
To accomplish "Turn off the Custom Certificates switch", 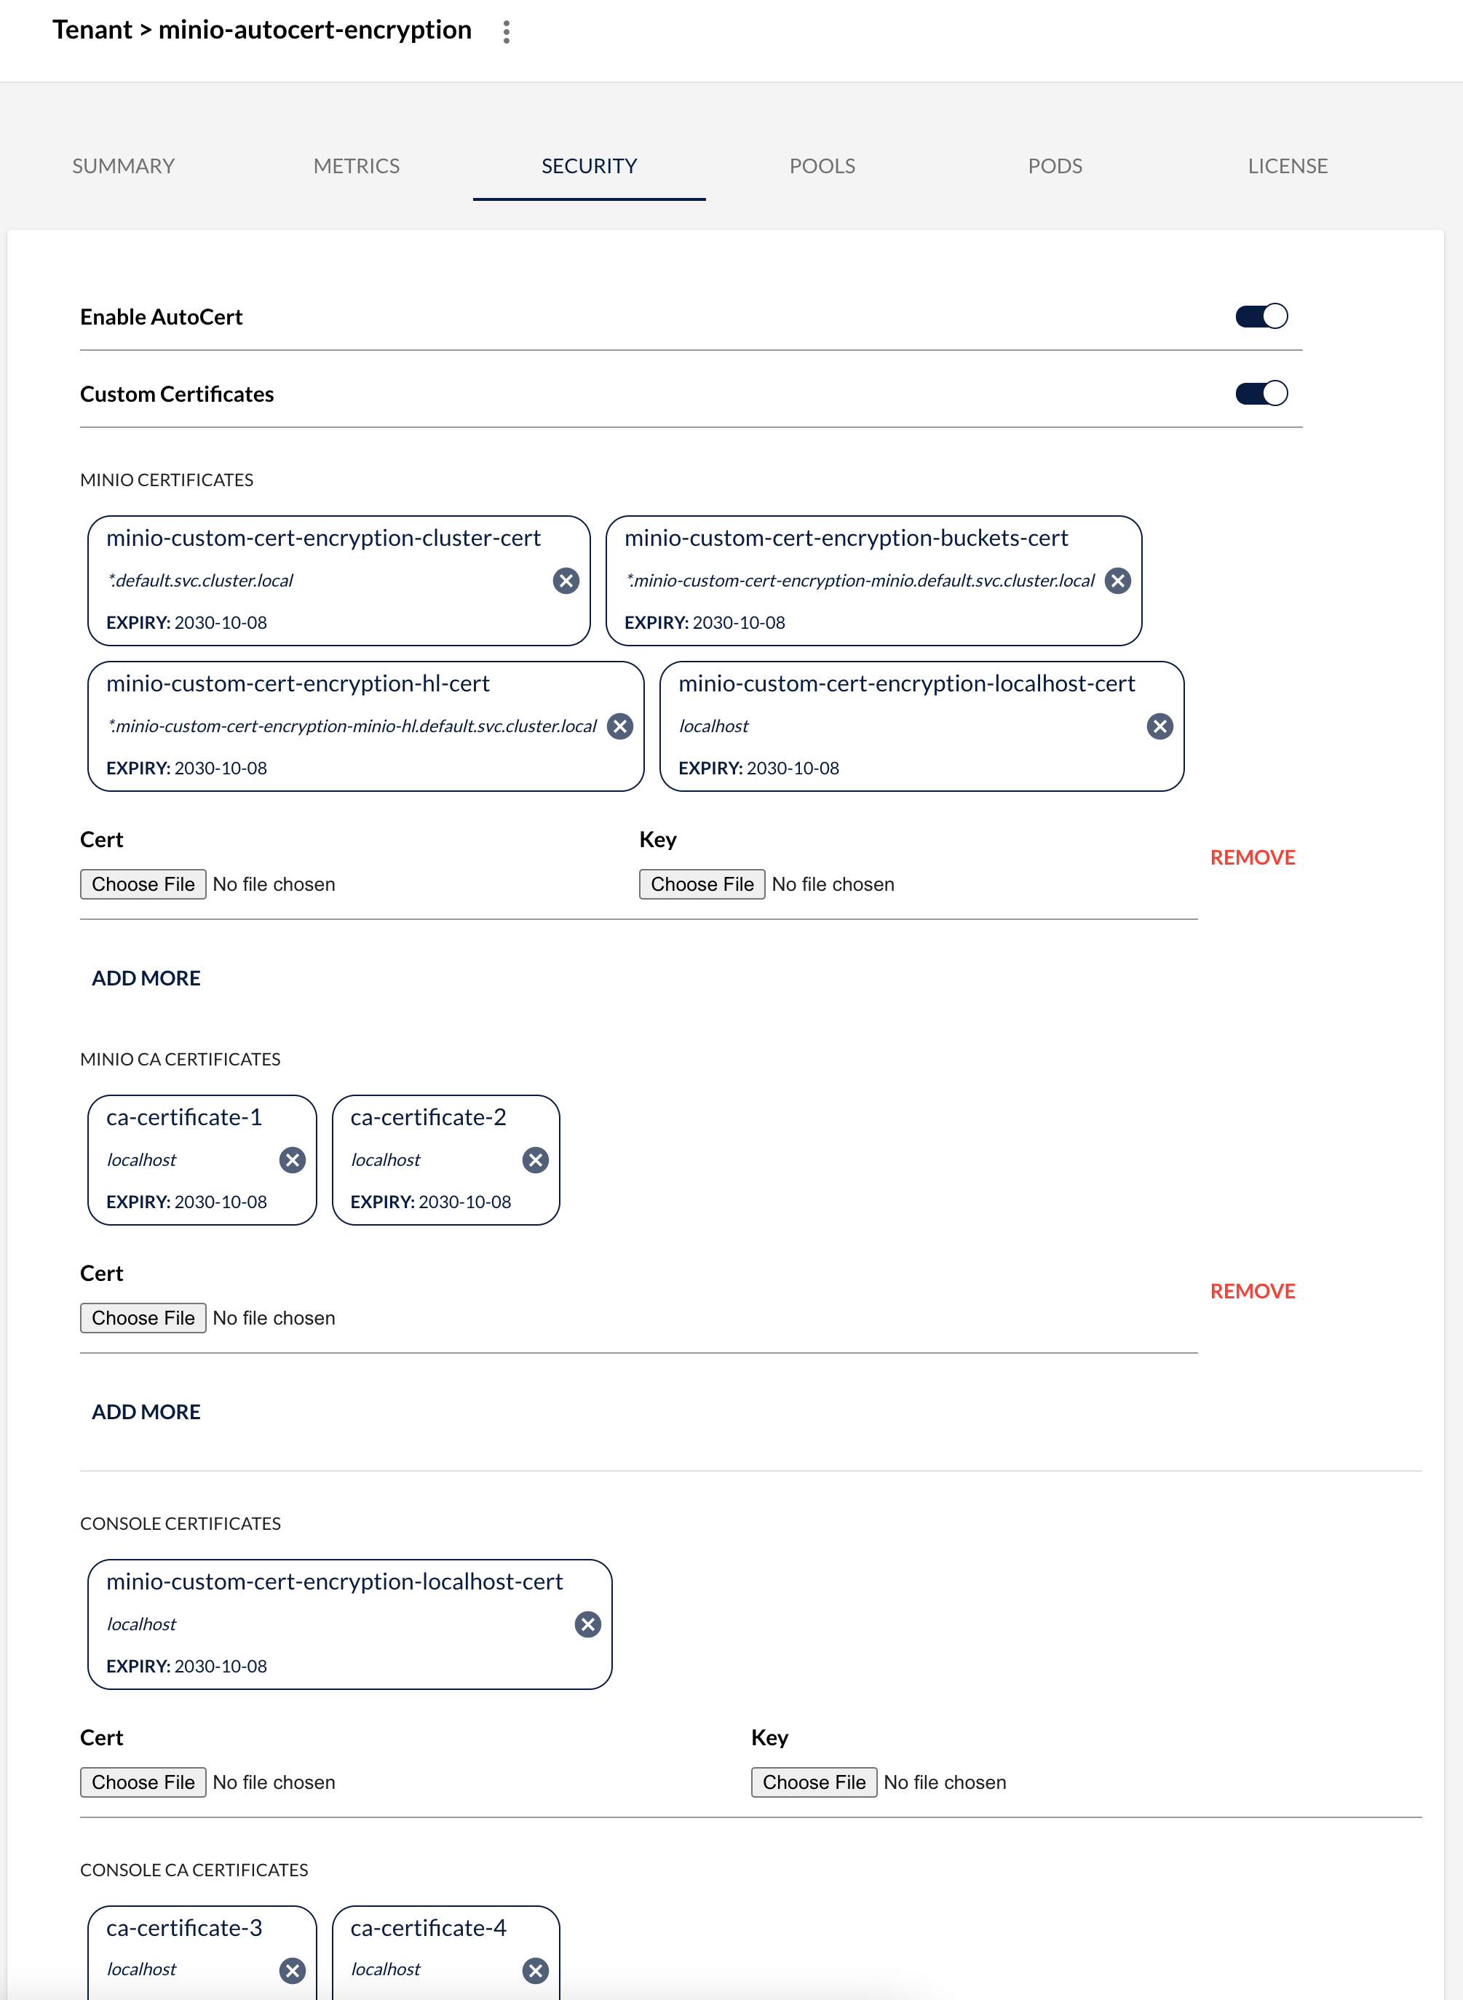I will pos(1261,393).
